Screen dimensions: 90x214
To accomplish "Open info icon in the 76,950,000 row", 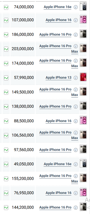I will tap(76, 193).
